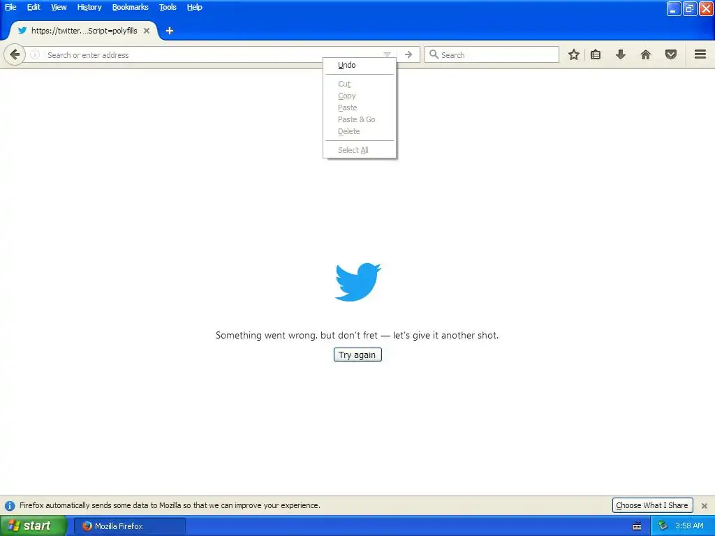Open the History menu
The width and height of the screenshot is (715, 536).
coord(89,7)
